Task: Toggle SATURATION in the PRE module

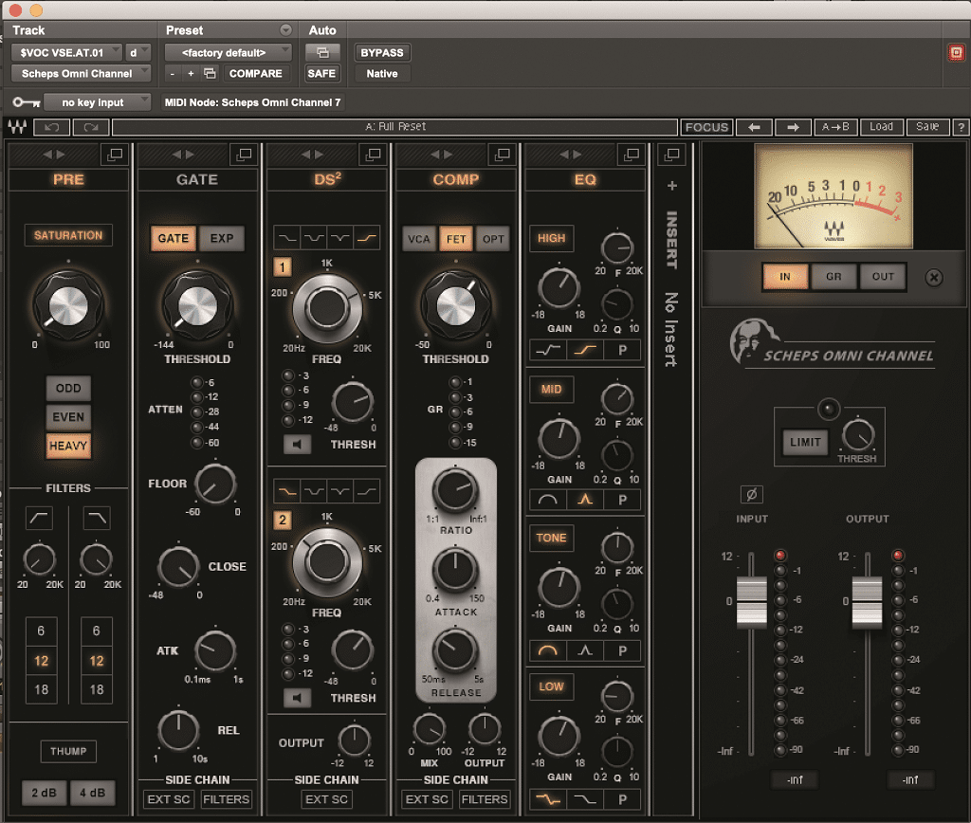Action: pos(68,235)
